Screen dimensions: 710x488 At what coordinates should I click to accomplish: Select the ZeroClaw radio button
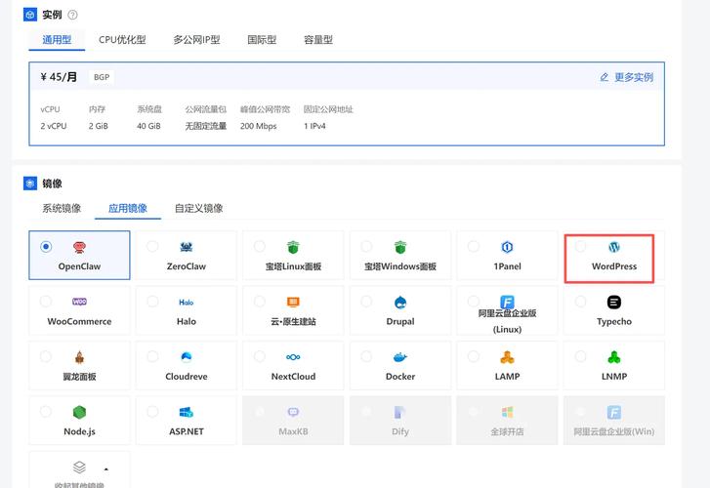[x=152, y=246]
